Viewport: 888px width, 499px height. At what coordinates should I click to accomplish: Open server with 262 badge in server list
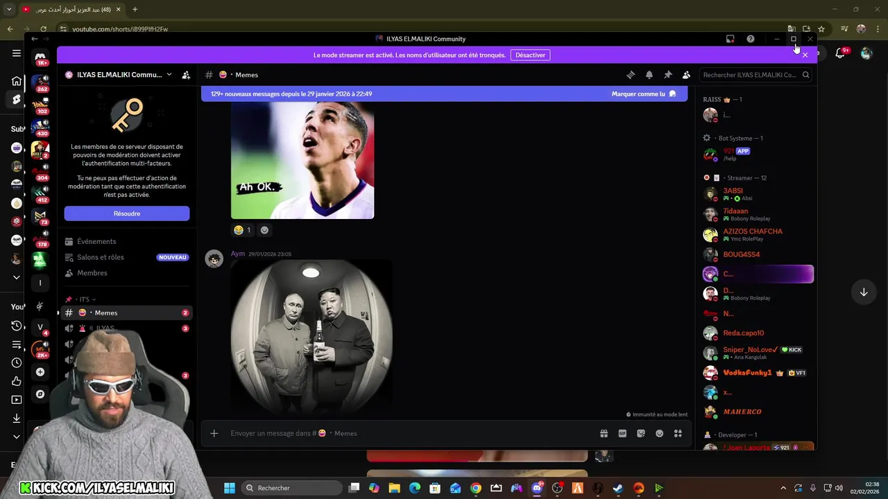[40, 83]
